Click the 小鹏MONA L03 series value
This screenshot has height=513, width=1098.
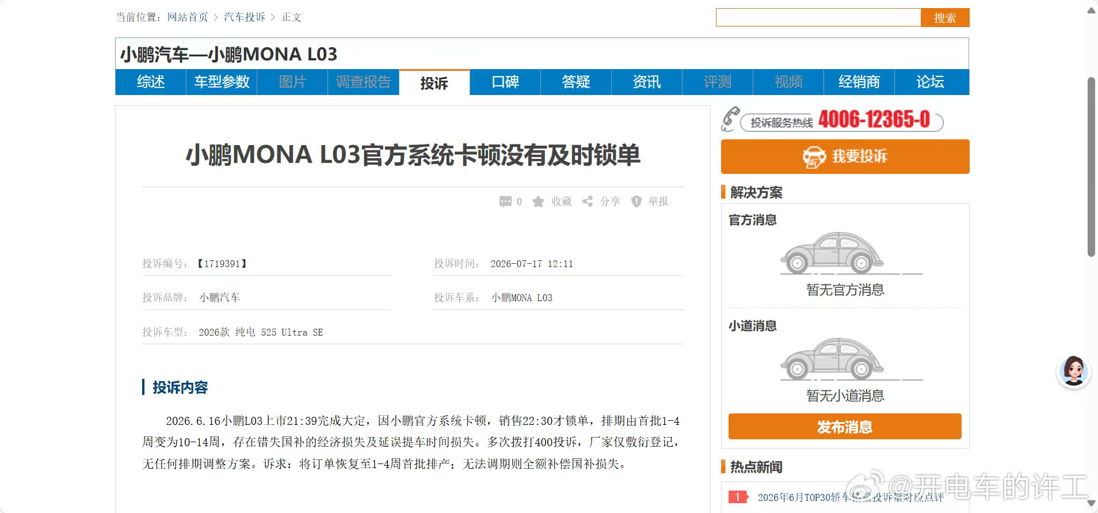tap(521, 298)
